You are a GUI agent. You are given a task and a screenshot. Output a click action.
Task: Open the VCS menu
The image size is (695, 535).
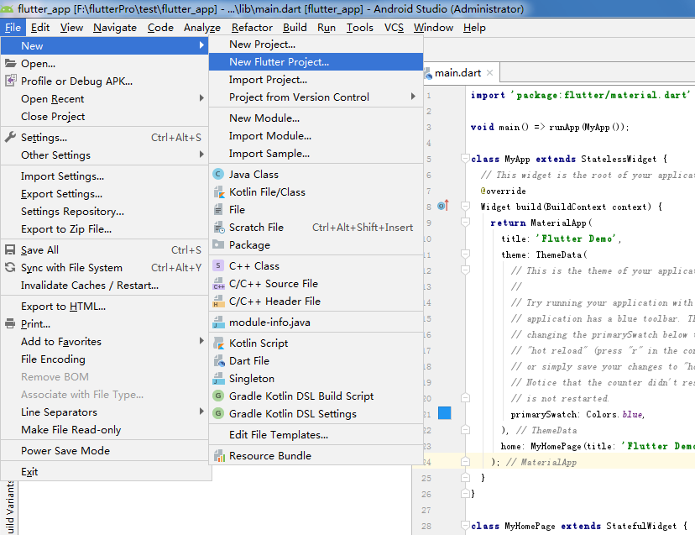394,28
